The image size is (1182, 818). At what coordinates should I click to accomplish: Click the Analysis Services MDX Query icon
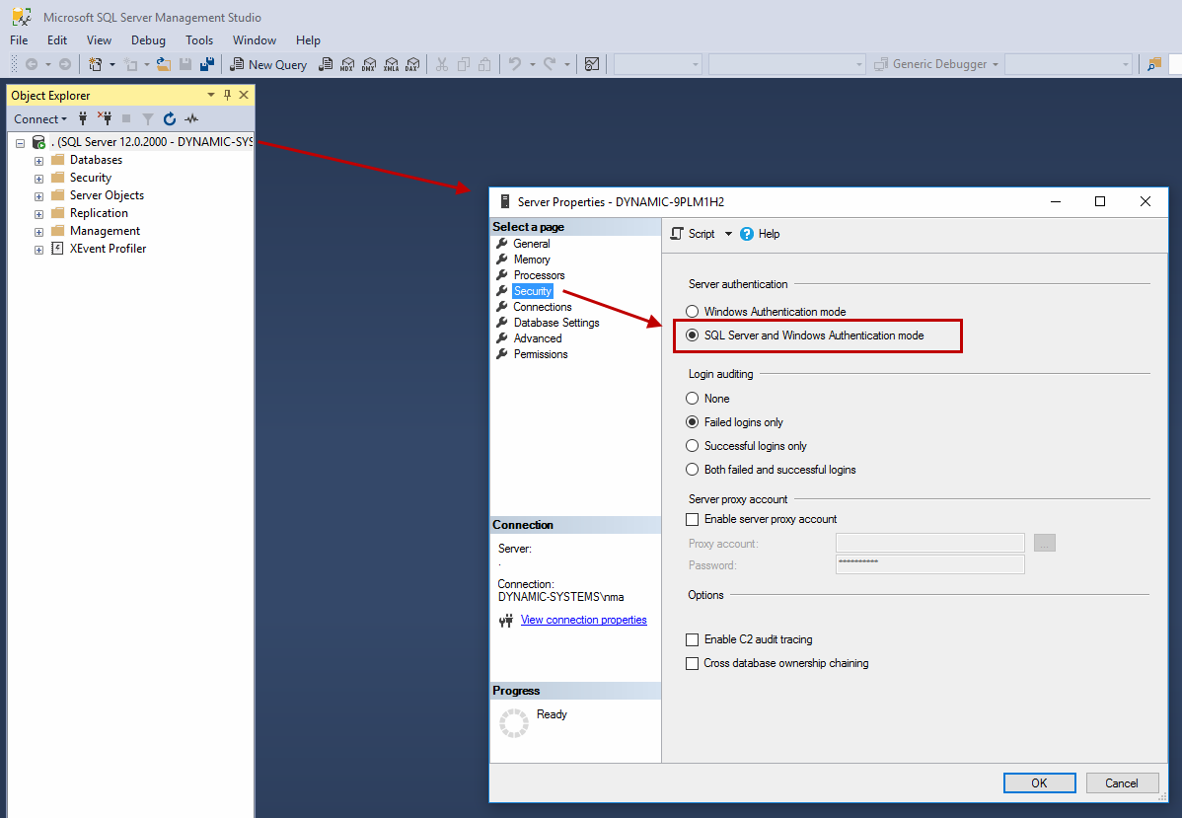[x=347, y=64]
